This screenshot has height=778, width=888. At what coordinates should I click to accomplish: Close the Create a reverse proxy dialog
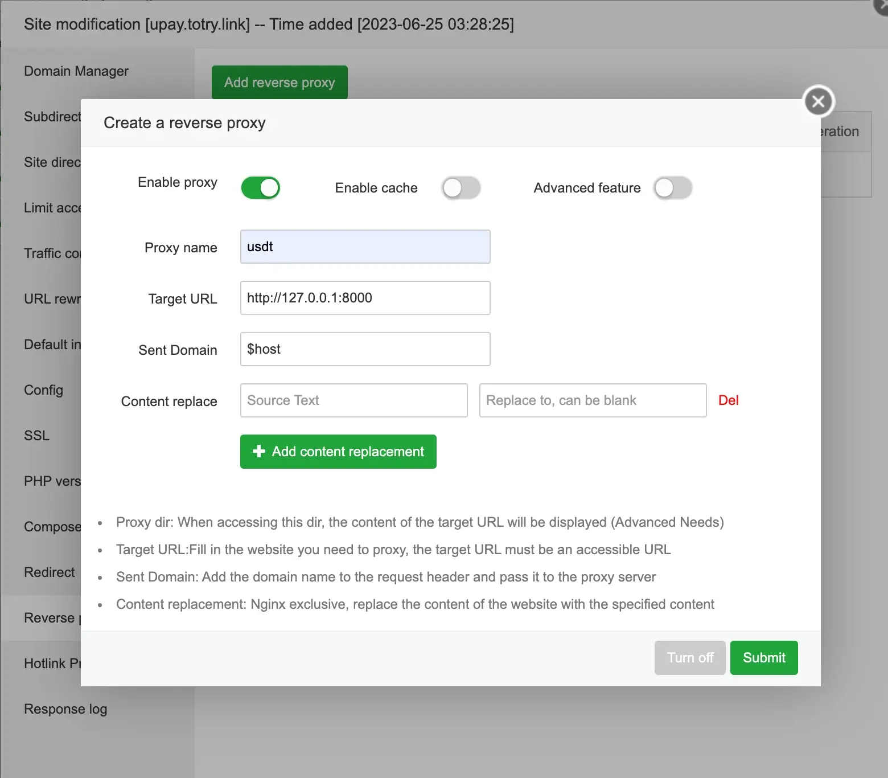(819, 101)
